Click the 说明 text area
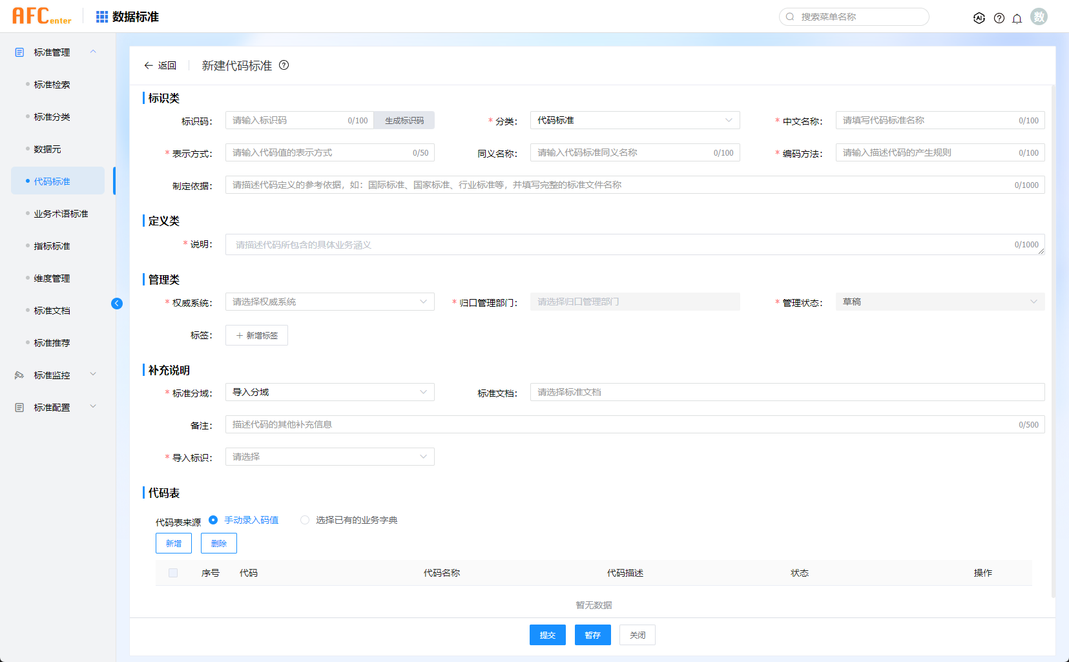1069x662 pixels. [635, 244]
